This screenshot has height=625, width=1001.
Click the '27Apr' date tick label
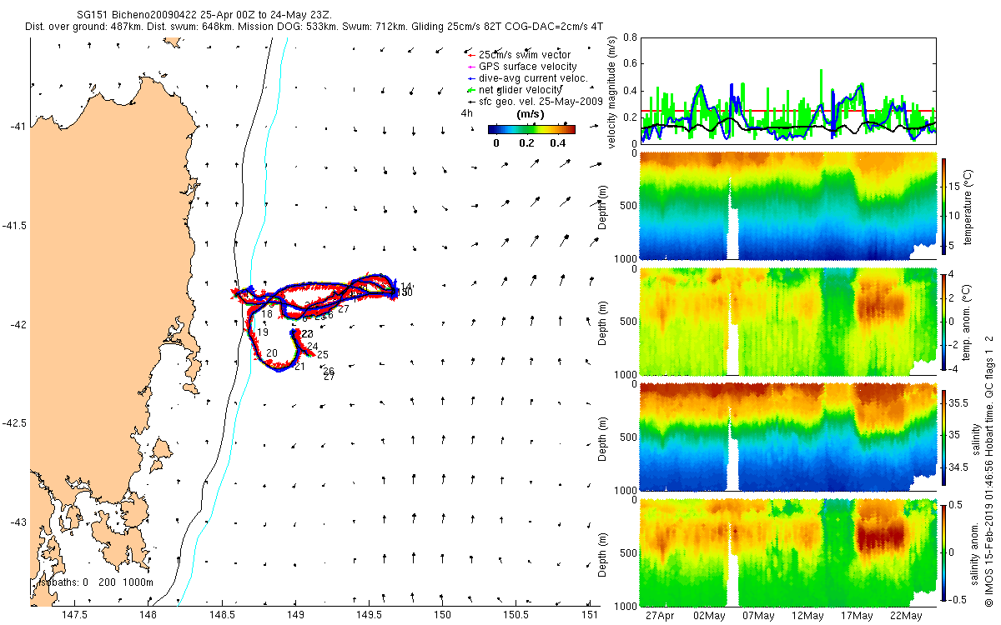[660, 616]
